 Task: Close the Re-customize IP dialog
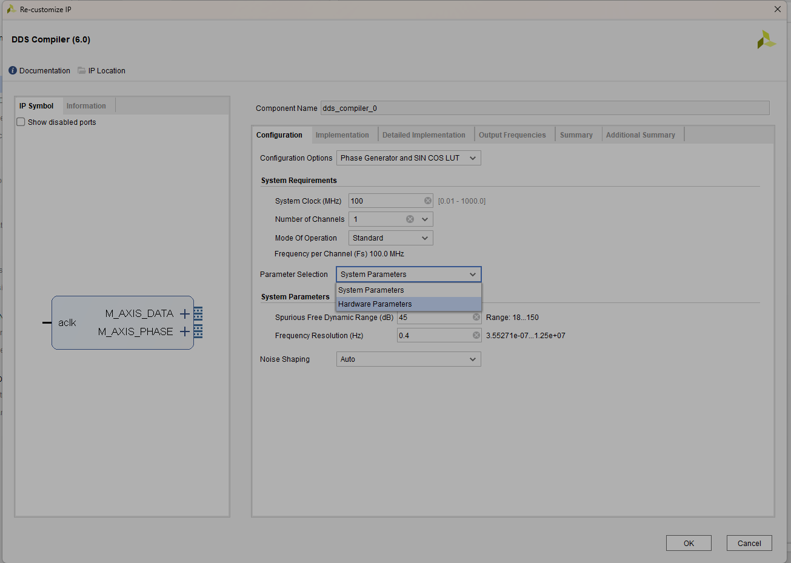coord(778,9)
